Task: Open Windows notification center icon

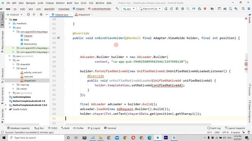Action: point(247,137)
